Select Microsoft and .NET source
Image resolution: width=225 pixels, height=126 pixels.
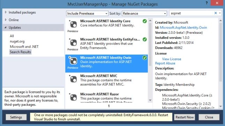[x=24, y=47]
